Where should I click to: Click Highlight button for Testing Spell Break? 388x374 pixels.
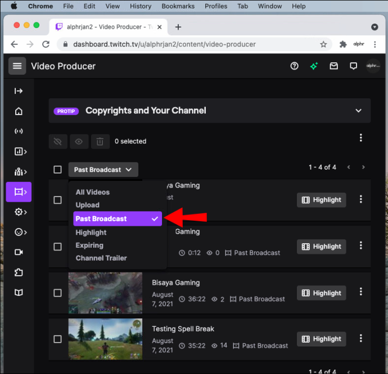click(x=321, y=339)
